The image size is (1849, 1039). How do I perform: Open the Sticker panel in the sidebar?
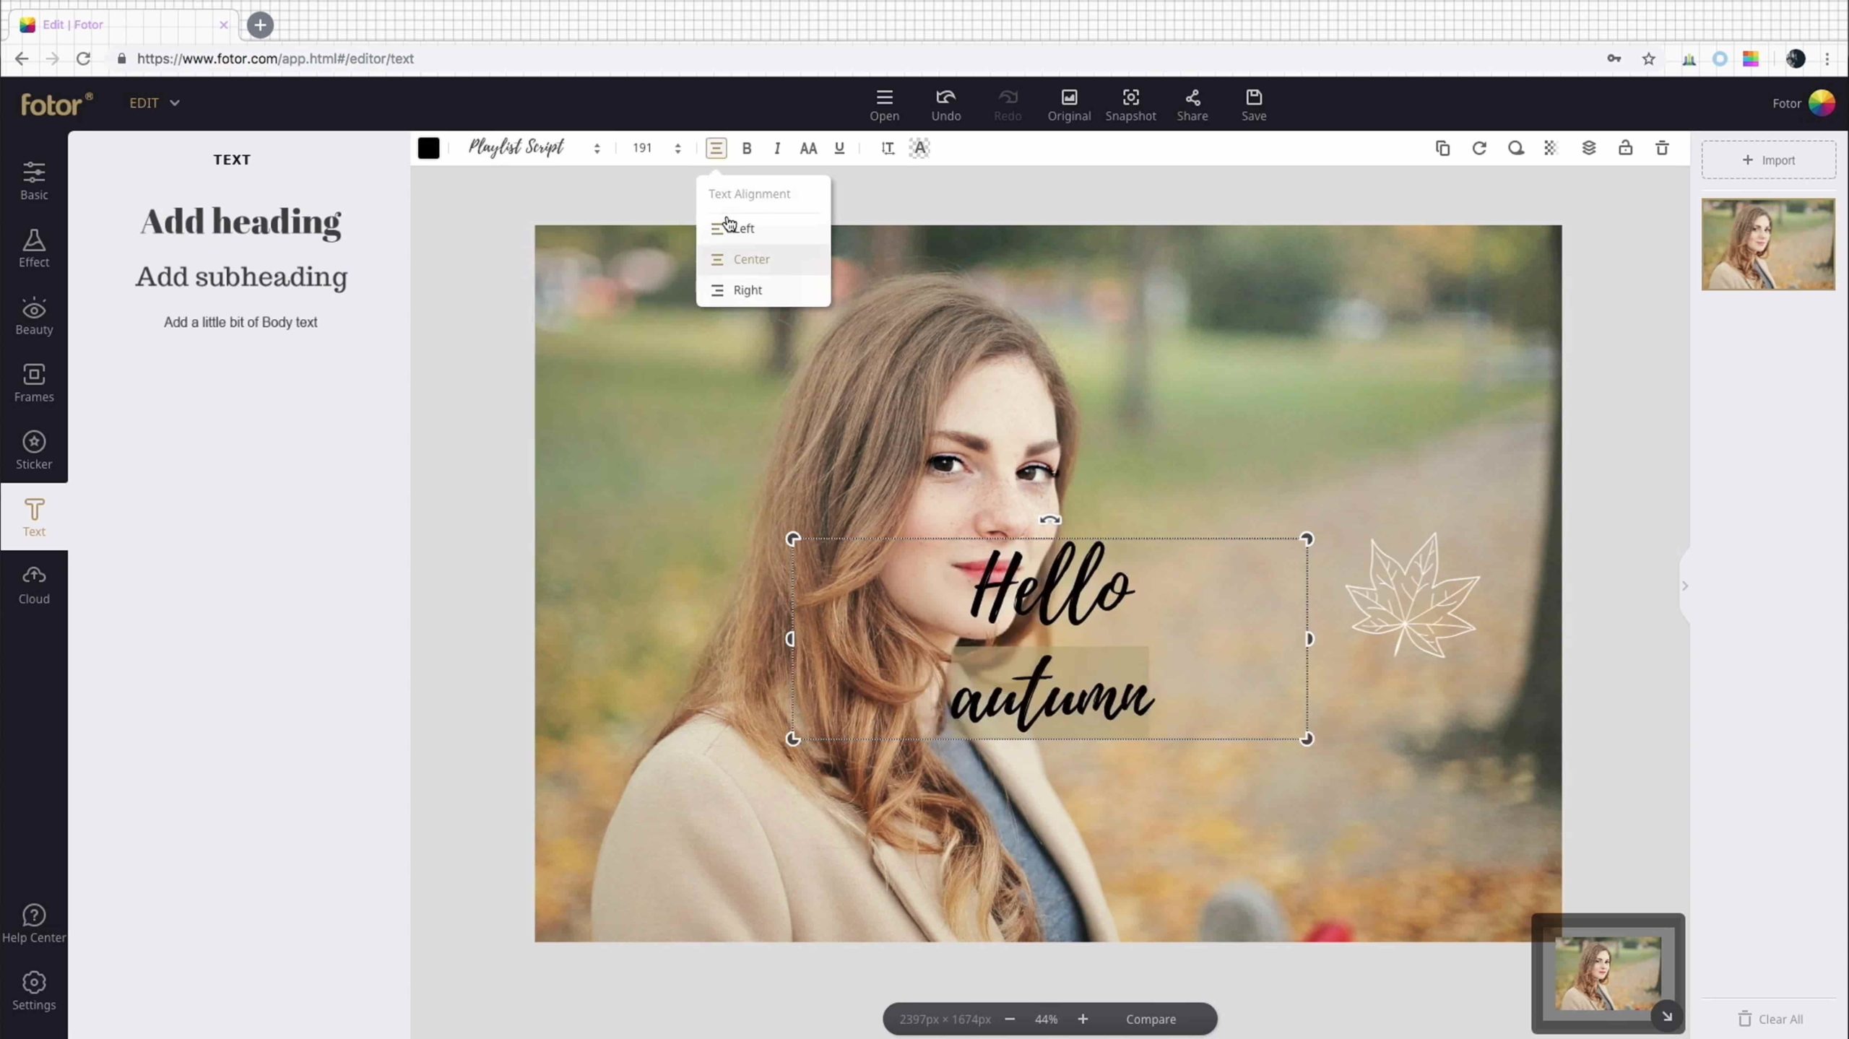(34, 449)
